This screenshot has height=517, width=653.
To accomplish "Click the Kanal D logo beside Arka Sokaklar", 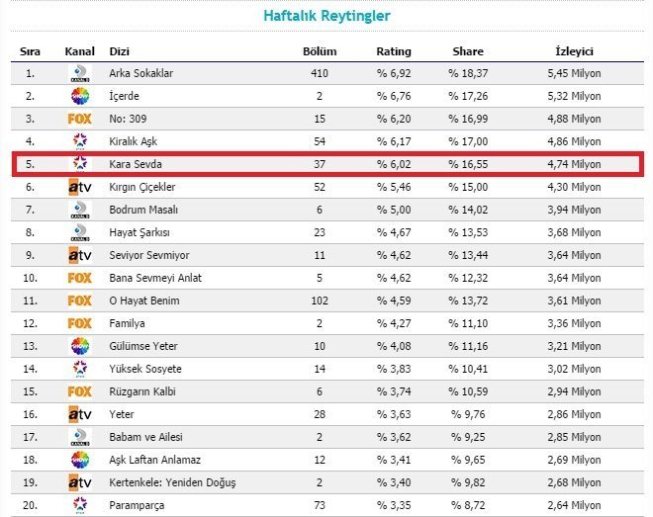I will tap(80, 73).
